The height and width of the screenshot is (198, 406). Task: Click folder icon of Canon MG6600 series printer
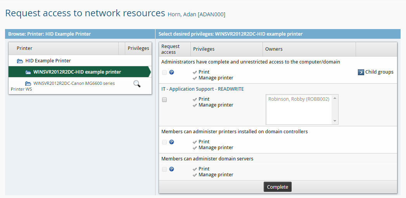pos(28,83)
